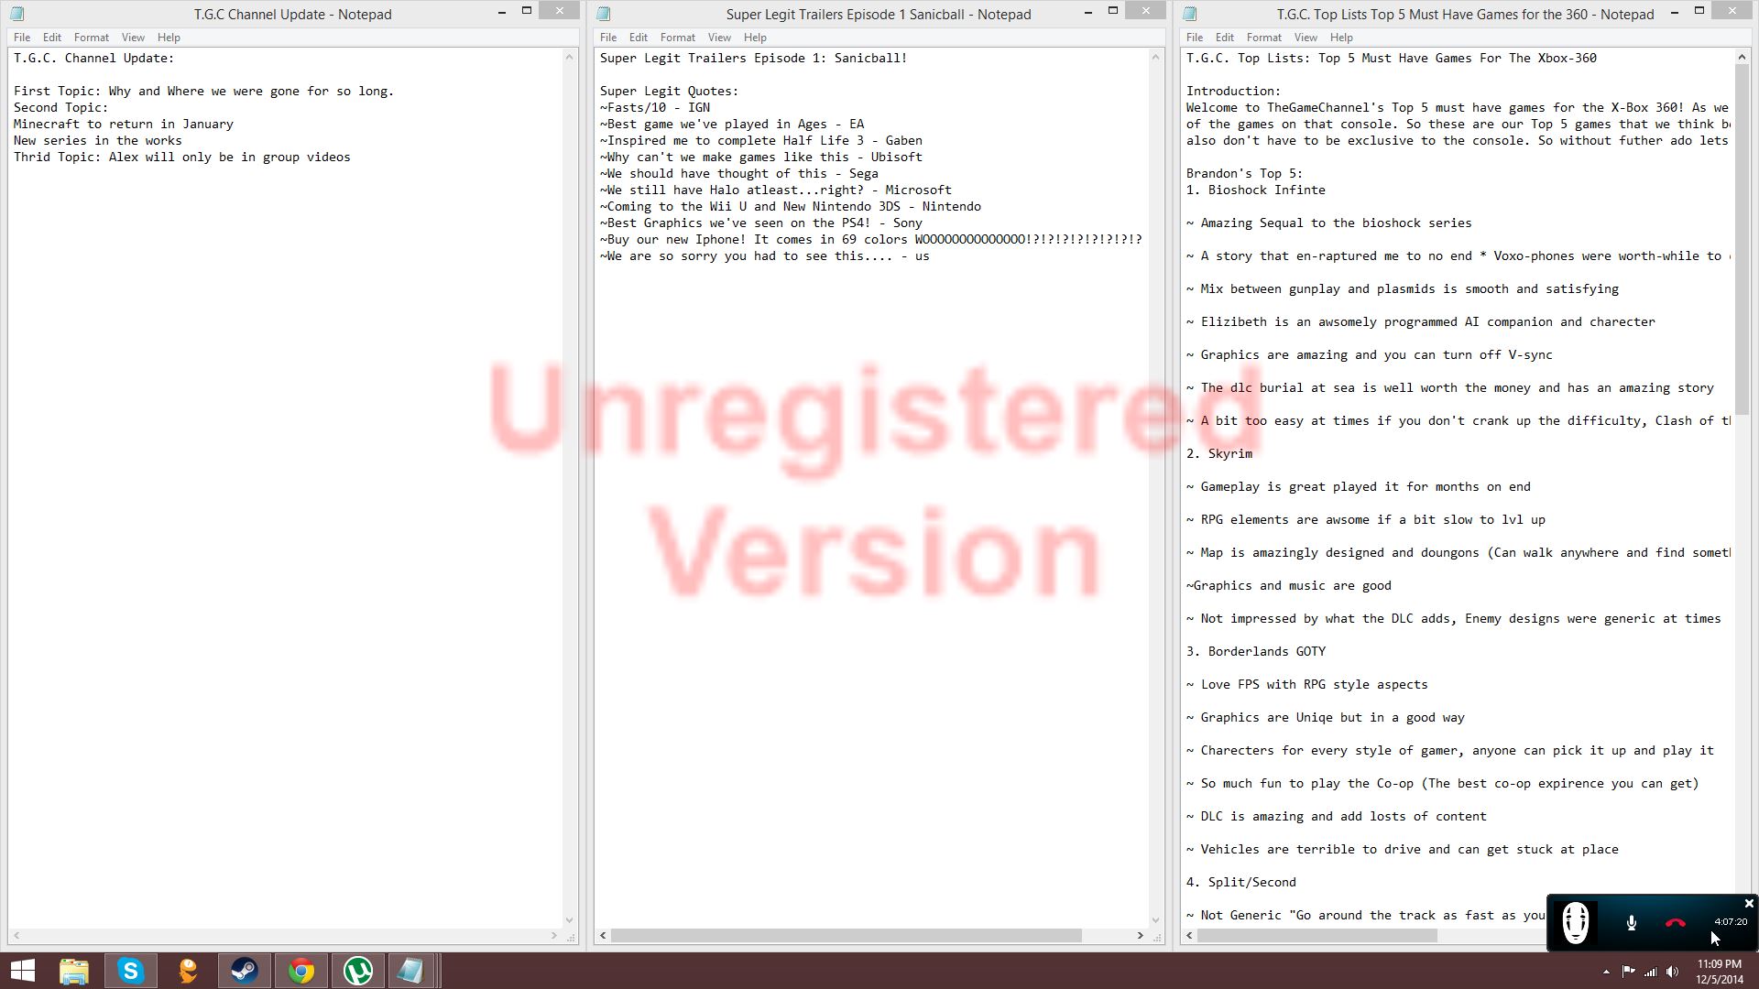Open Format menu in Top Lists window

1264,38
